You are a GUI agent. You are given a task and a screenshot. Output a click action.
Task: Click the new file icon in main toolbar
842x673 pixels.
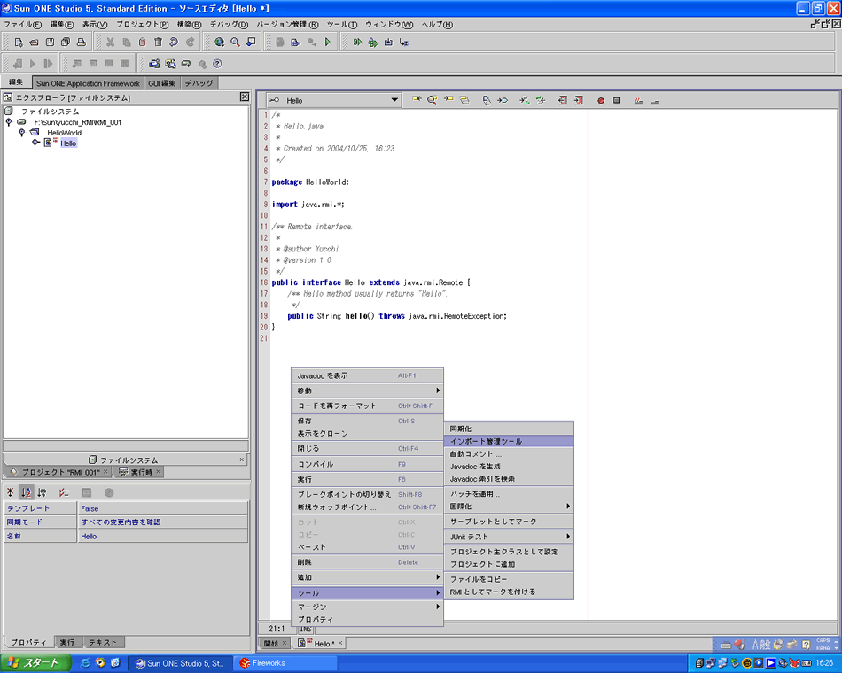[x=18, y=42]
